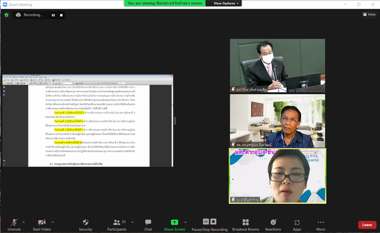Screen dimensions: 380x233
Task: Open the More options menu
Action: (320, 225)
